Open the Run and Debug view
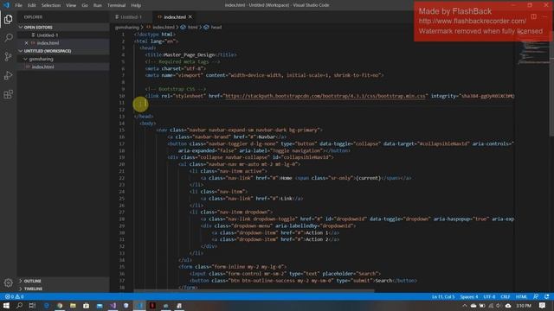Viewport: 554px width, 311px height. [8, 75]
